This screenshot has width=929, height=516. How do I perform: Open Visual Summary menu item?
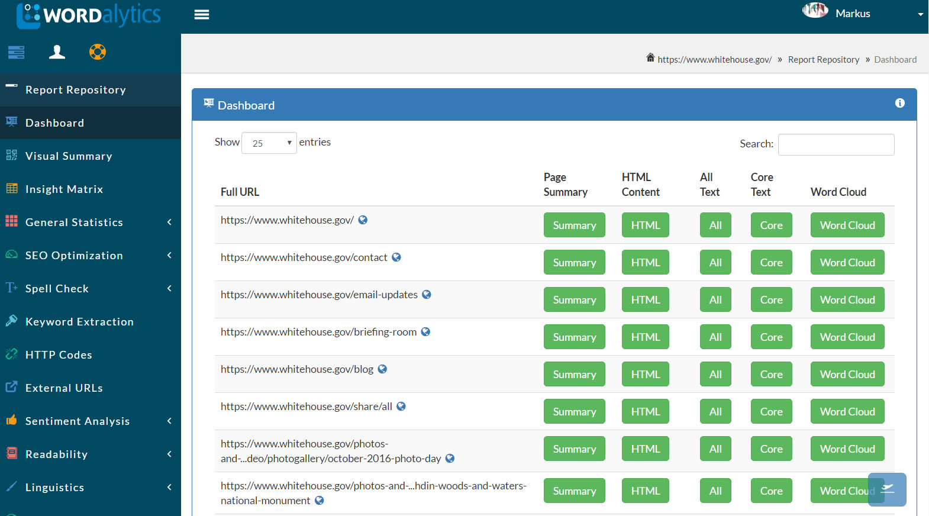(91, 156)
